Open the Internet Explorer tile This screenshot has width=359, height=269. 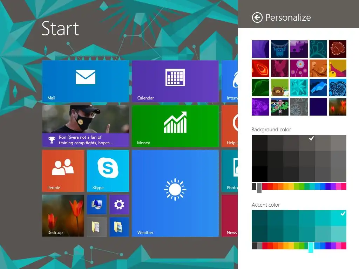230,81
